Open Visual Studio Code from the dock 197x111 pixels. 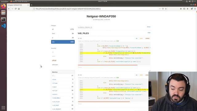point(3,26)
